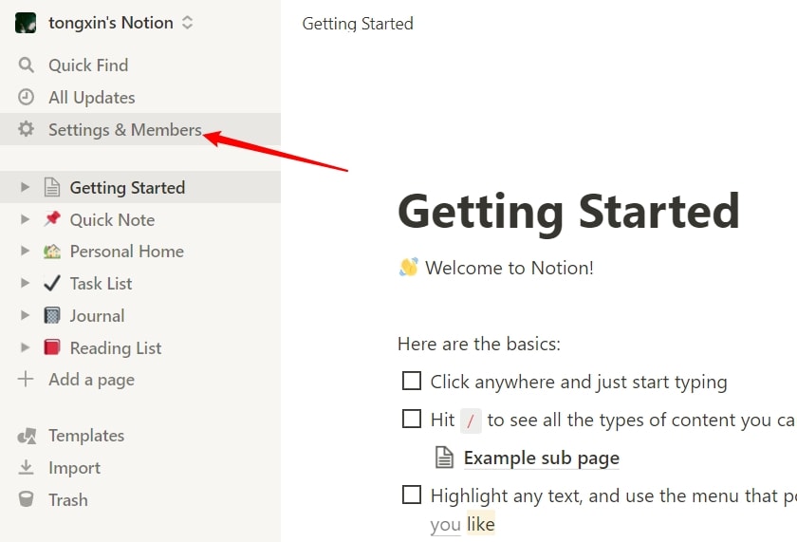
Task: Click the Import download icon
Action: pyautogui.click(x=26, y=468)
